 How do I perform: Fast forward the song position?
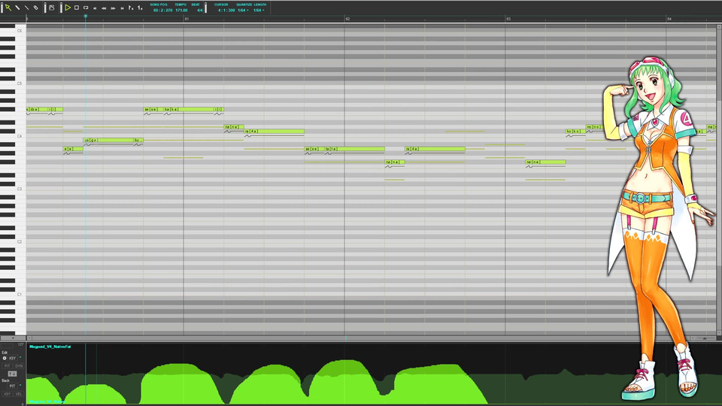[x=113, y=8]
